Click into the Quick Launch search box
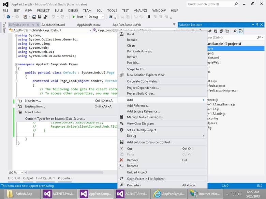 click(x=210, y=4)
